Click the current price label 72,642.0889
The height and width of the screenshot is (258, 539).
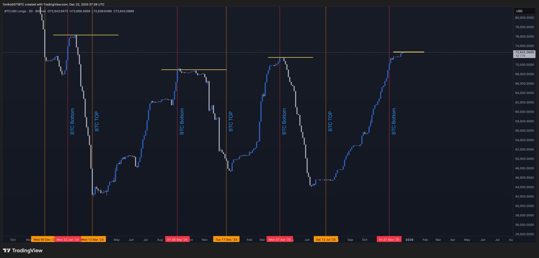pos(525,53)
